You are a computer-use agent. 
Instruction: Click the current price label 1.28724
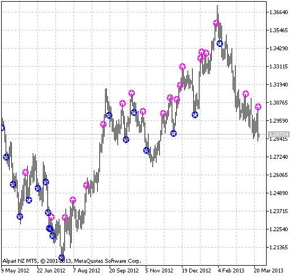pos(278,135)
